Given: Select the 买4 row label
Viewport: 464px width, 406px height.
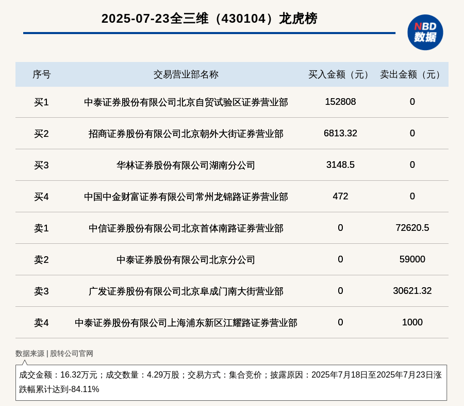Looking at the screenshot, I should (x=41, y=197).
